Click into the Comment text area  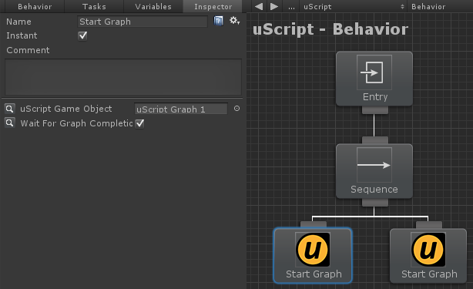click(123, 77)
